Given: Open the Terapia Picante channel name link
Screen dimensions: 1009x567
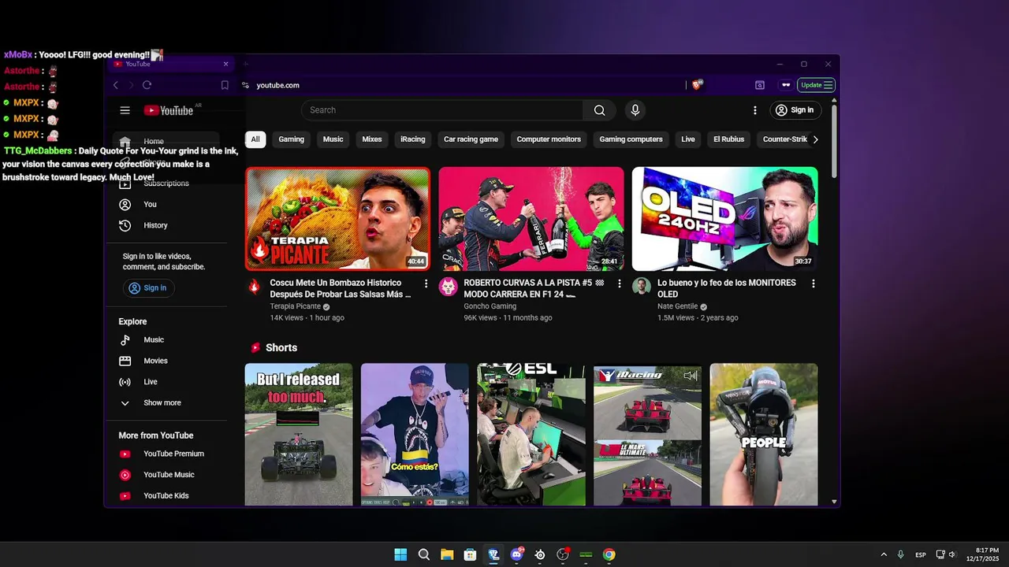Looking at the screenshot, I should coord(296,306).
